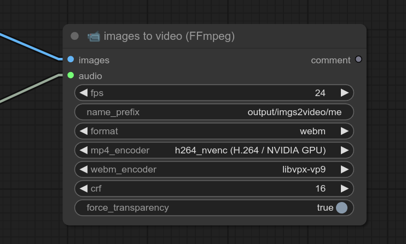Image resolution: width=406 pixels, height=244 pixels.
Task: Click the video camera icon in node title
Action: (x=94, y=37)
